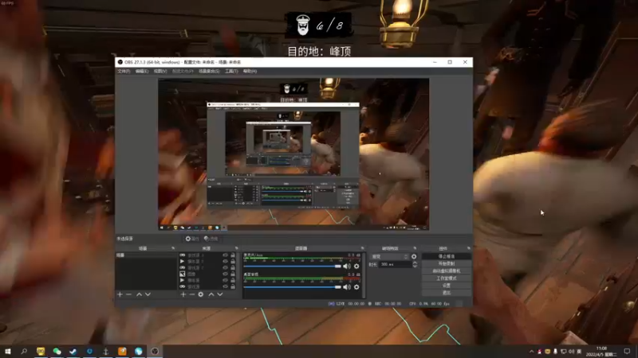
Task: Move the selected source down in the Sources list
Action: pos(220,294)
